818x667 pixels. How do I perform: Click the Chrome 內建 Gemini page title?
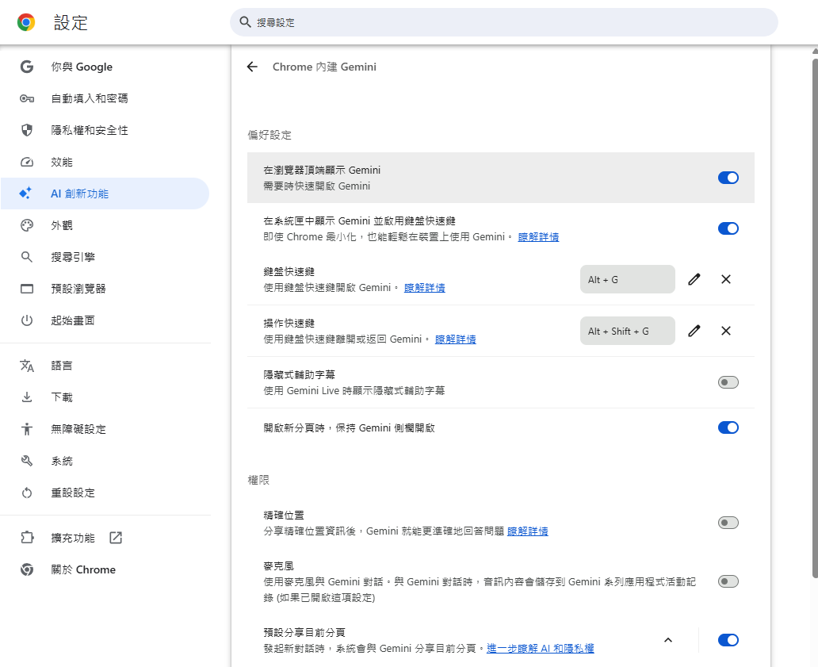[x=324, y=67]
